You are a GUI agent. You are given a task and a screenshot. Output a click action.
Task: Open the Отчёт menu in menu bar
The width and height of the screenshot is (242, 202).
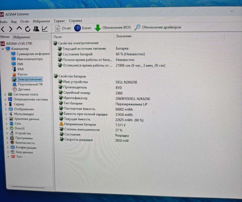[x=25, y=22]
